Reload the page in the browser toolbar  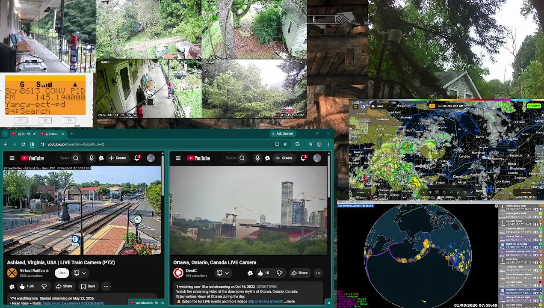23,145
